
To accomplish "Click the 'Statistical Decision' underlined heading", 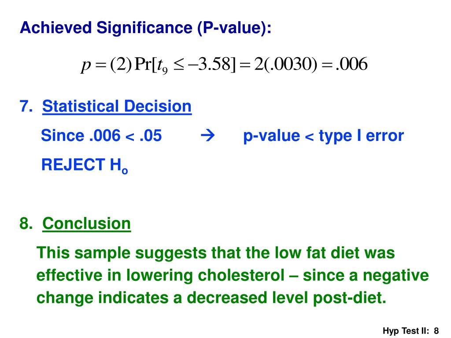I will (x=117, y=107).
